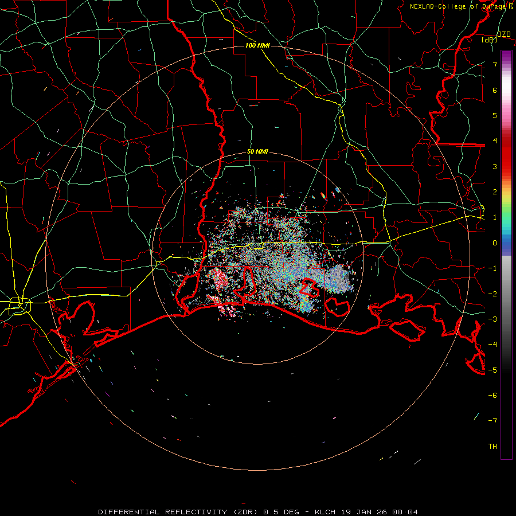Click the "50 NMI" range ring label

(257, 152)
